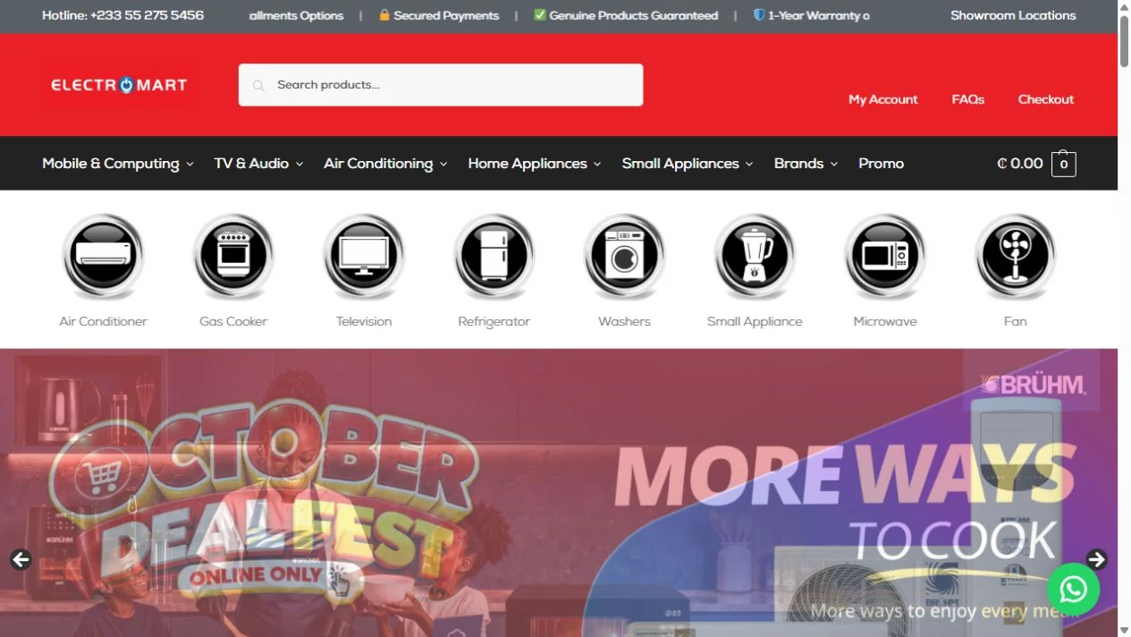Click the Gas Cooker label text
This screenshot has width=1131, height=637.
click(x=233, y=321)
